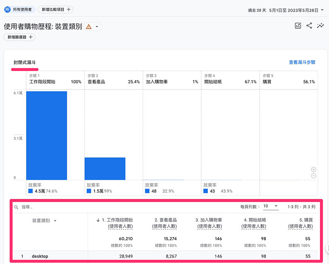Click the 3. 加入購物車 column header
The height and width of the screenshot is (264, 329).
click(x=210, y=223)
